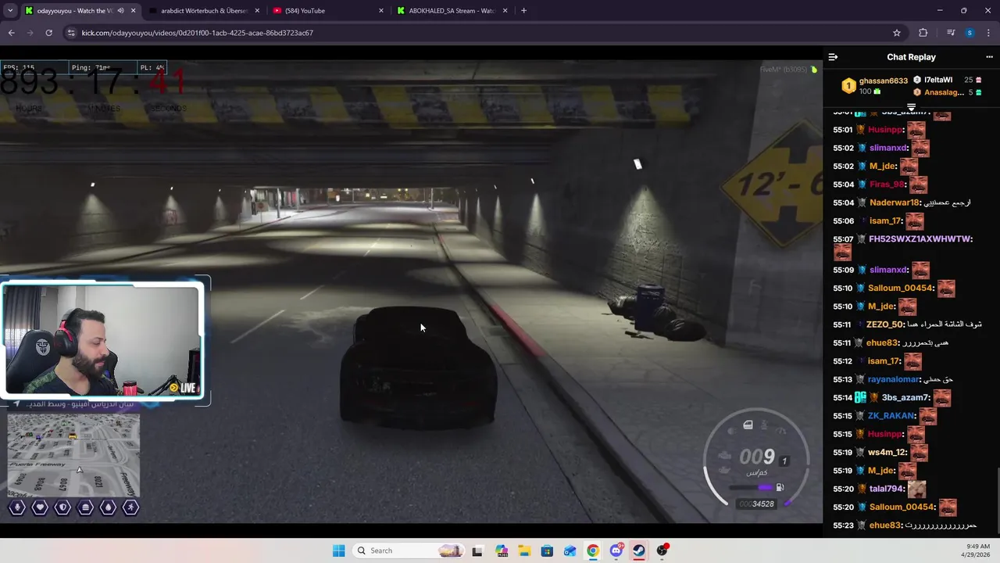Click username ZK_RAKAN in chat
The height and width of the screenshot is (563, 1000).
coord(891,416)
